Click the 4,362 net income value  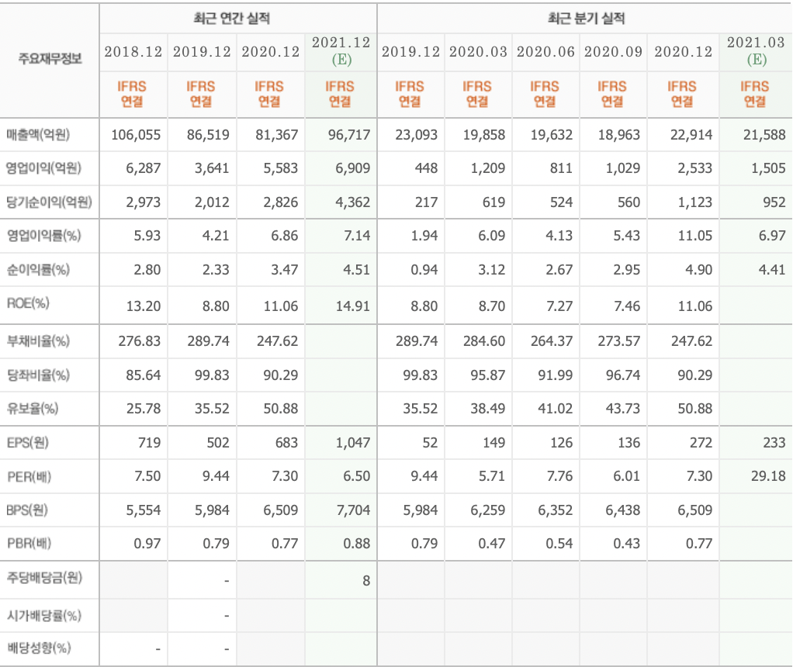coord(353,202)
